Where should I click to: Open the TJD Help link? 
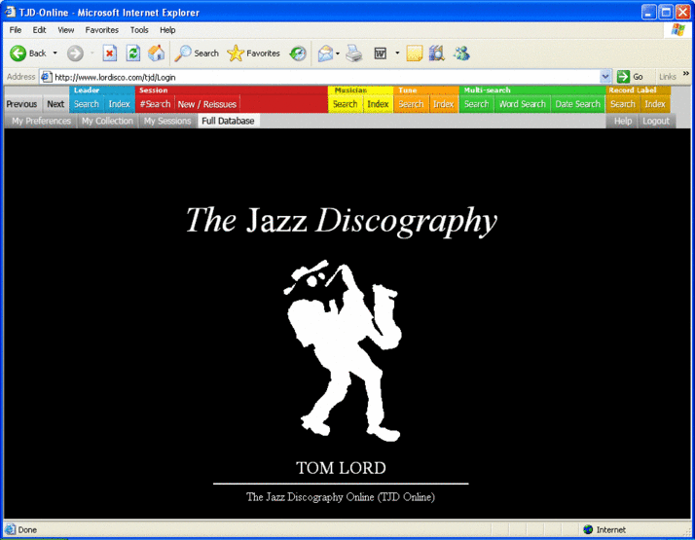click(x=623, y=121)
